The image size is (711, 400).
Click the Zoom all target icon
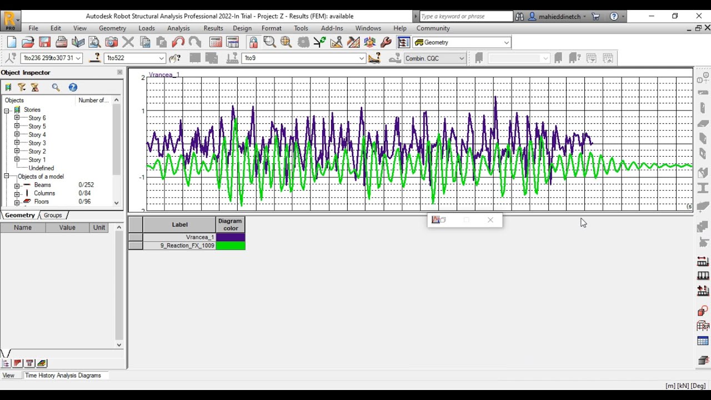pyautogui.click(x=286, y=42)
